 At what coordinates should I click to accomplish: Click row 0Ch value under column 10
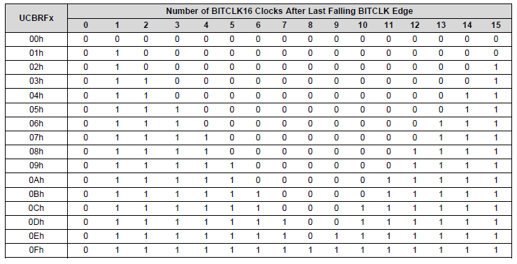point(362,208)
